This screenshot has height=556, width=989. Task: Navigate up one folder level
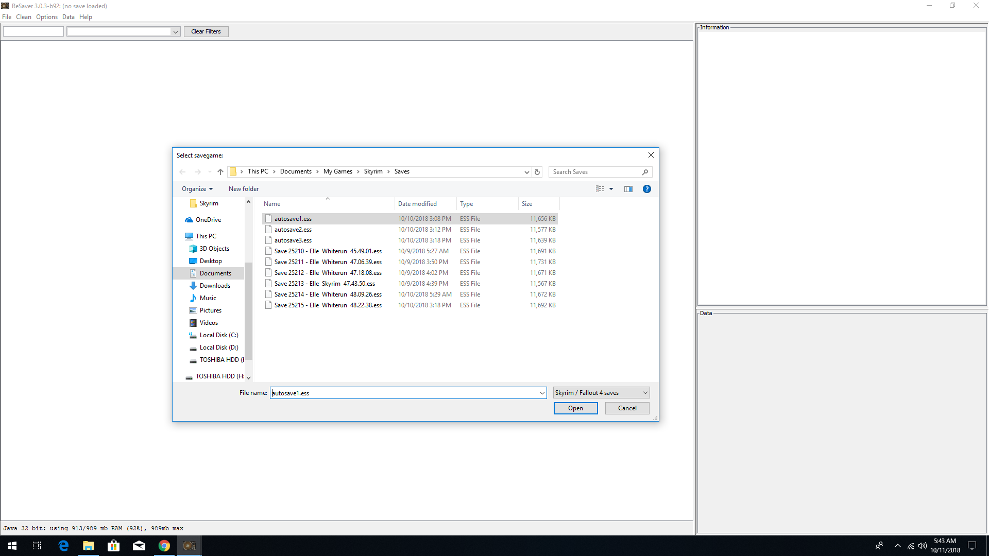pyautogui.click(x=220, y=171)
